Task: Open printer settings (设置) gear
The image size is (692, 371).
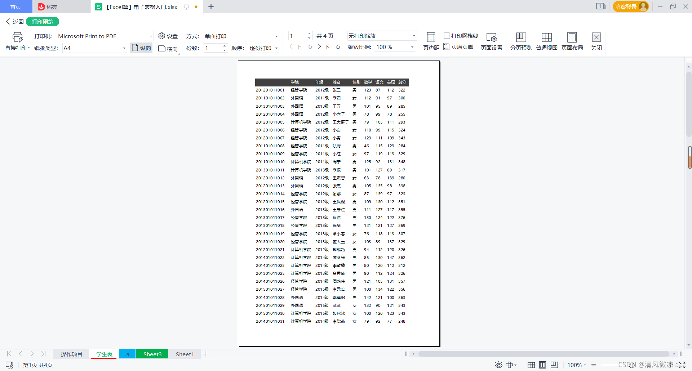Action: [168, 36]
